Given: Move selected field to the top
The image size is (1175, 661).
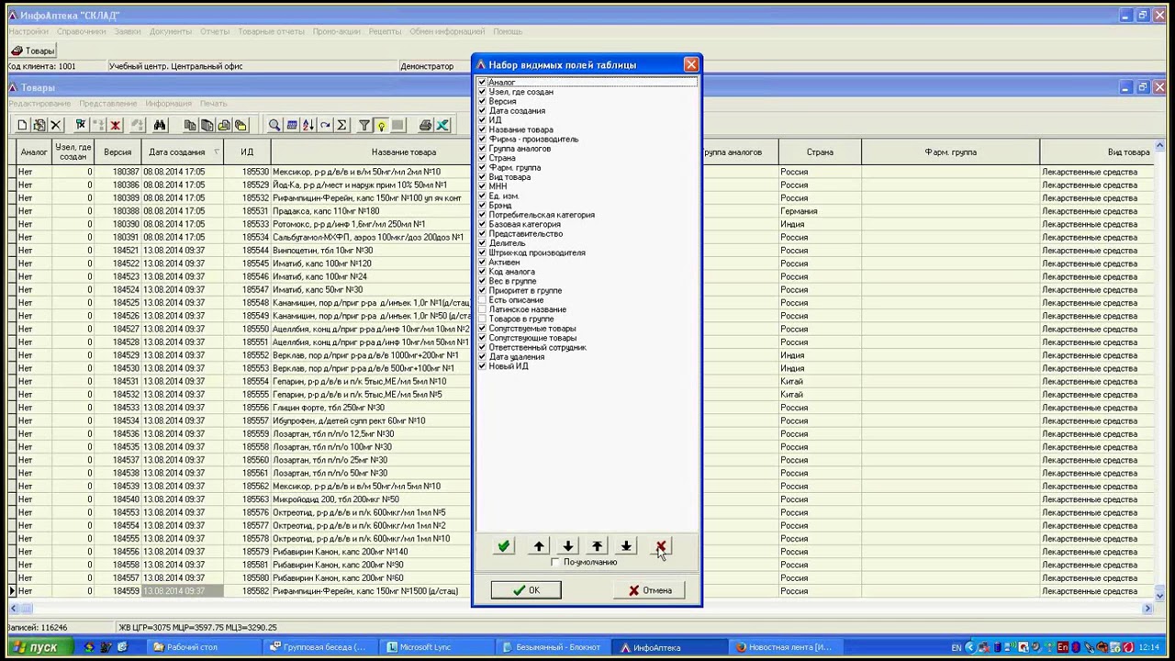Looking at the screenshot, I should [x=597, y=546].
